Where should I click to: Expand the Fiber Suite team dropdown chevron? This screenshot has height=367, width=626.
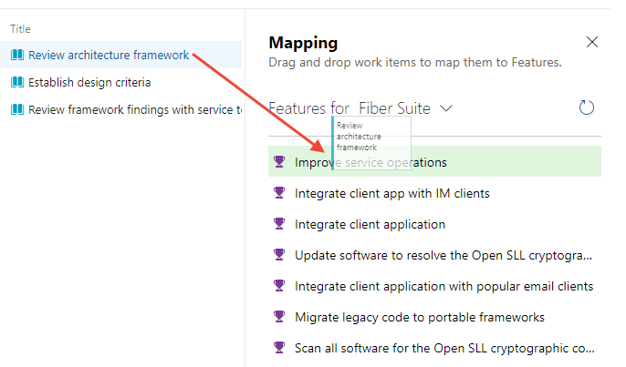click(x=446, y=108)
